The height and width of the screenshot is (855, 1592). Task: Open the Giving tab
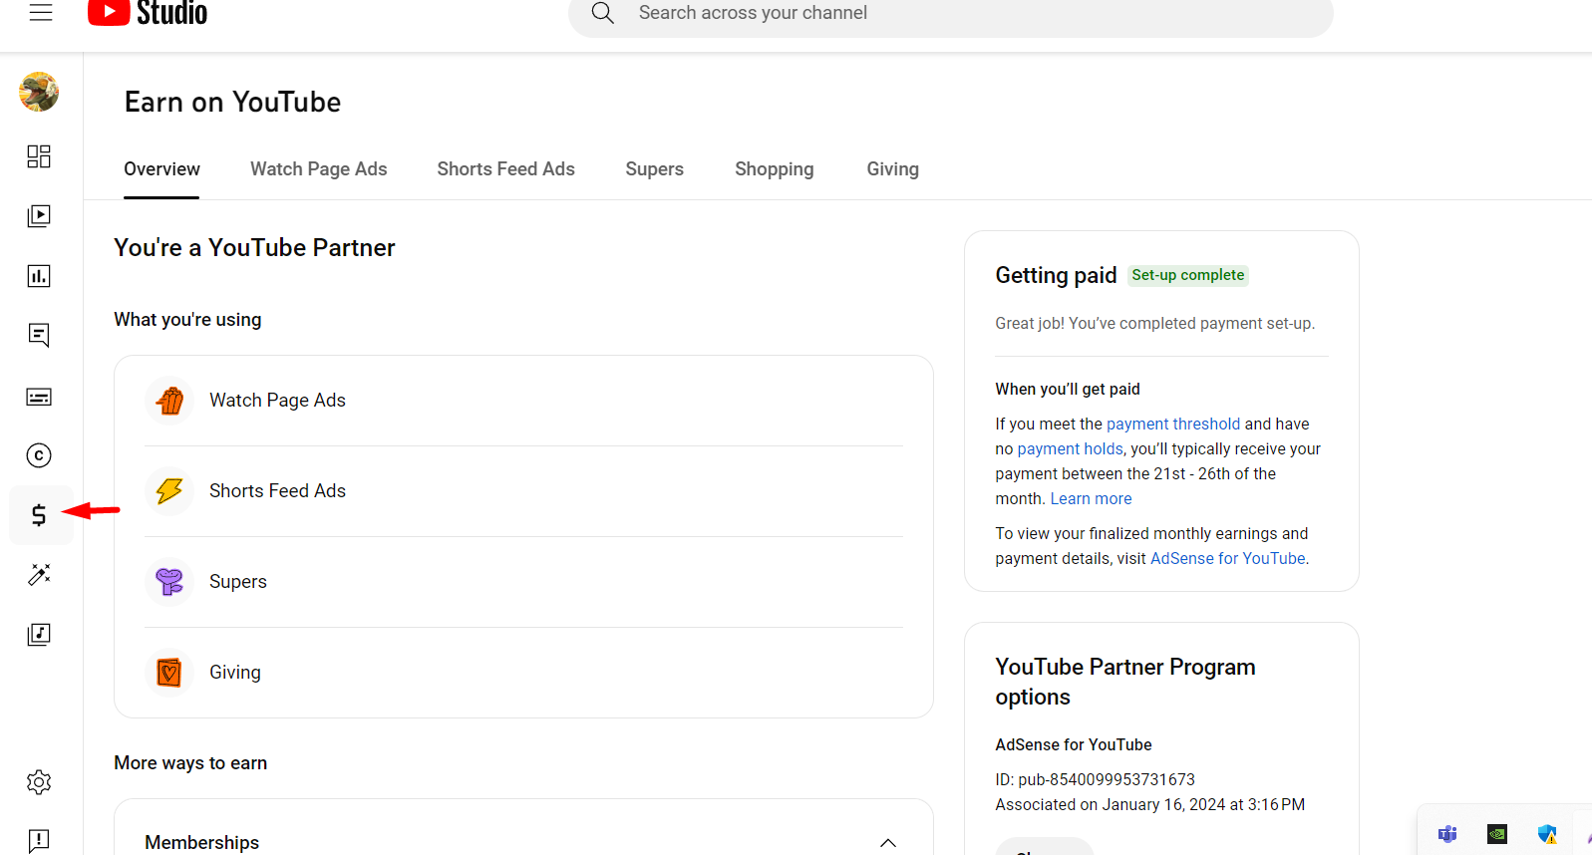tap(893, 169)
